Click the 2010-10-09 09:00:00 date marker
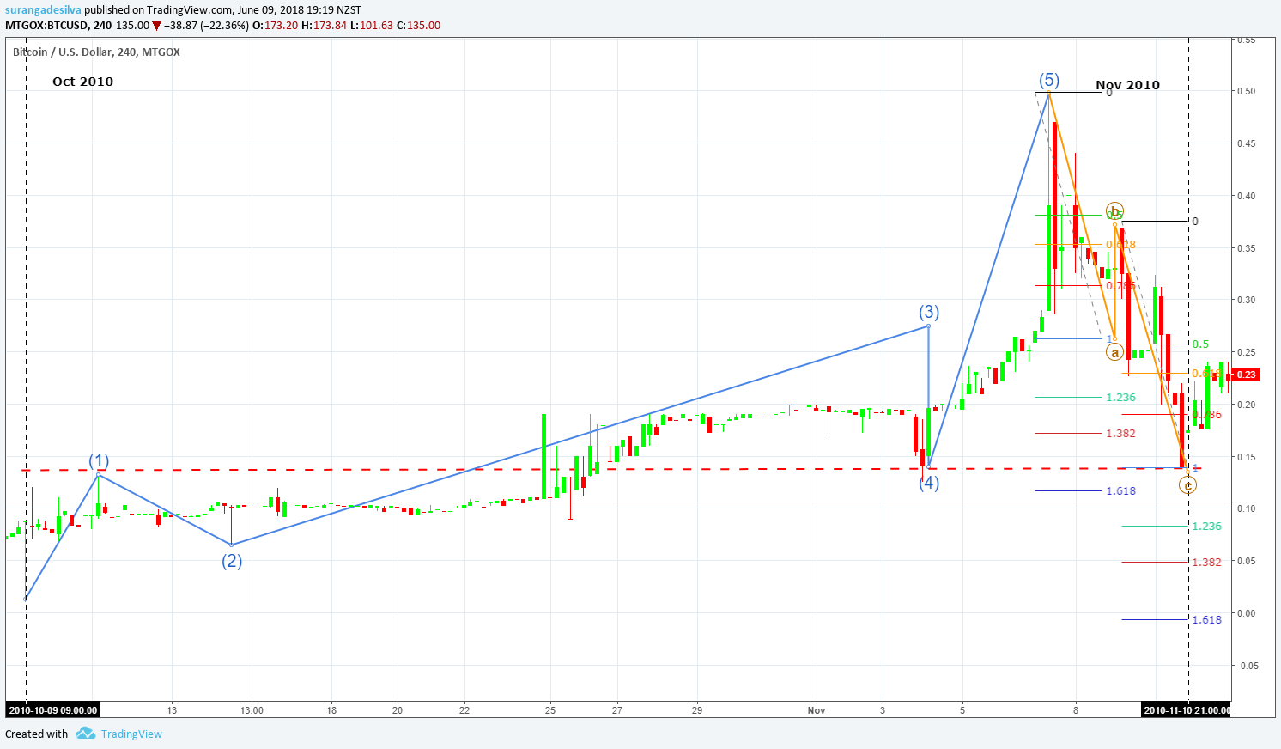The height and width of the screenshot is (749, 1281). 52,710
